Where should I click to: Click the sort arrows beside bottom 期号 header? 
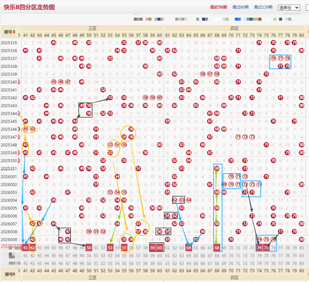point(14,274)
